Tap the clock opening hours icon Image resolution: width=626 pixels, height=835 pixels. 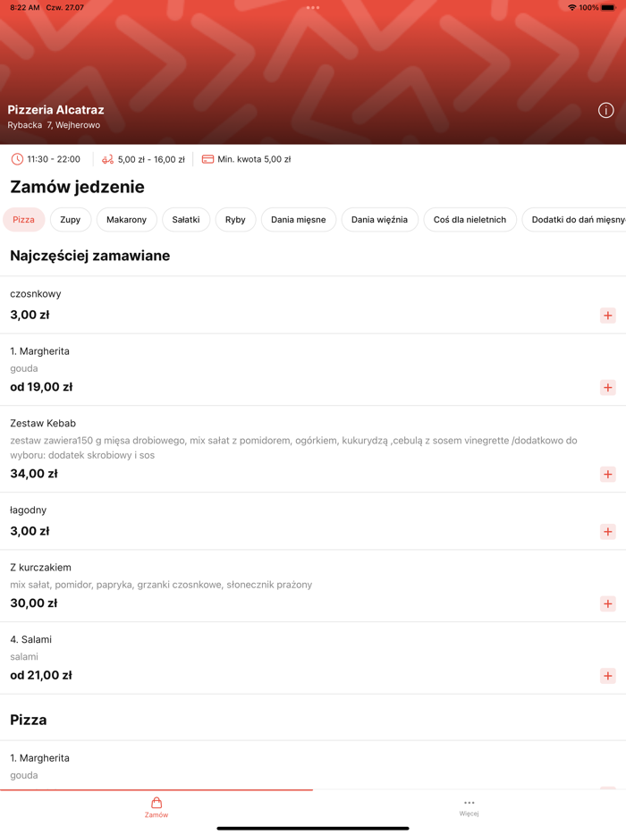[x=17, y=159]
